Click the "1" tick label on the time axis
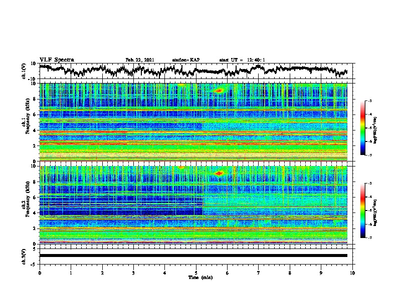This screenshot has height=306, width=397. pyautogui.click(x=71, y=273)
